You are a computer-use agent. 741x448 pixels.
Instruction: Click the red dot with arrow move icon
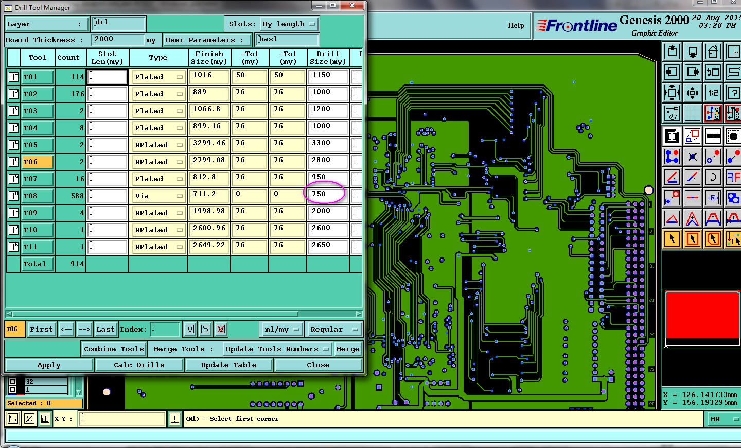click(713, 157)
